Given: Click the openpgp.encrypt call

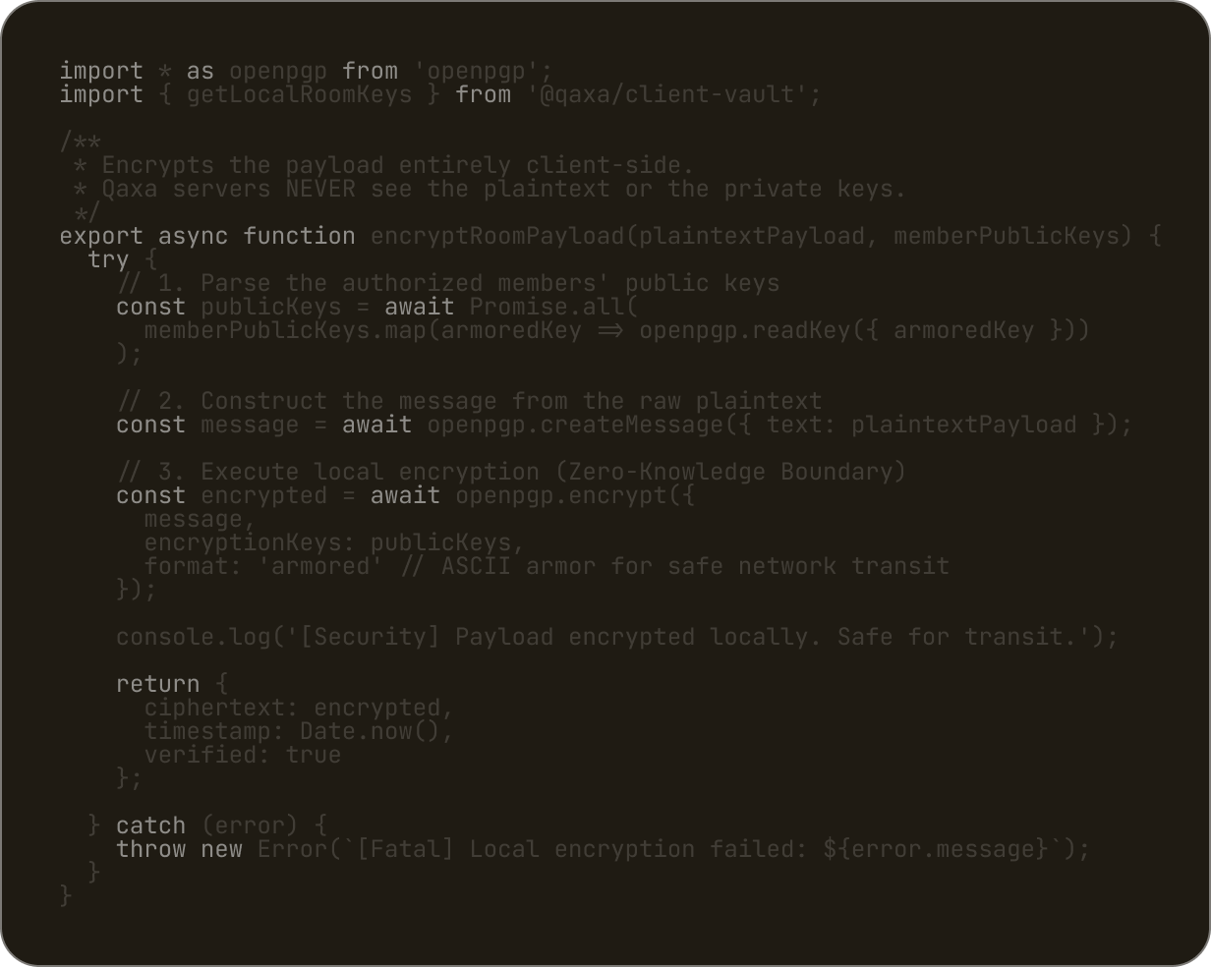Looking at the screenshot, I should pyautogui.click(x=560, y=495).
